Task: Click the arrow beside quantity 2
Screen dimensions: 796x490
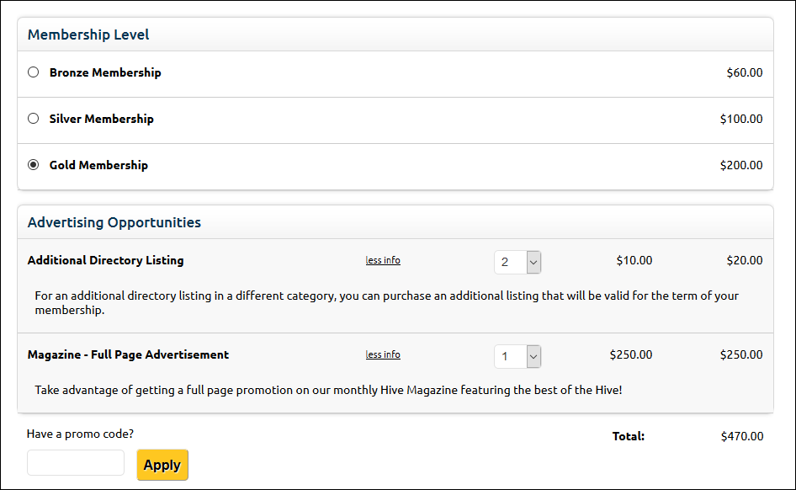Action: pyautogui.click(x=533, y=262)
